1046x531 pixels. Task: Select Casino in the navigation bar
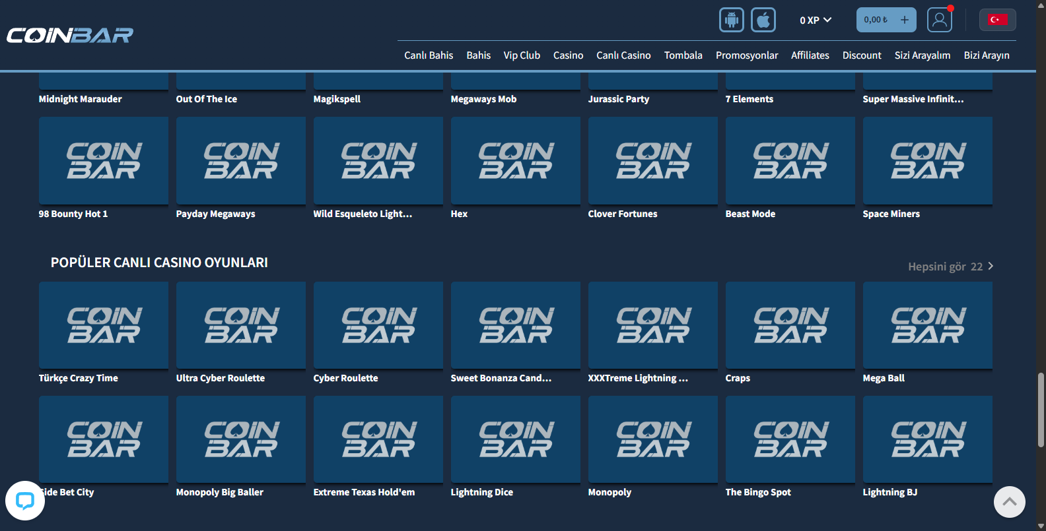pos(568,55)
